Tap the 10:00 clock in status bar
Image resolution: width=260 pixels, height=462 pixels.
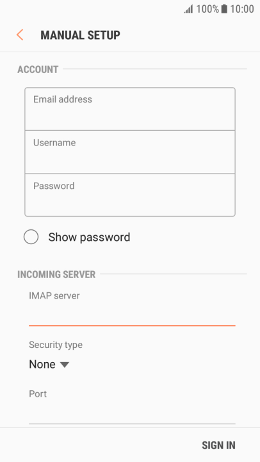241,9
